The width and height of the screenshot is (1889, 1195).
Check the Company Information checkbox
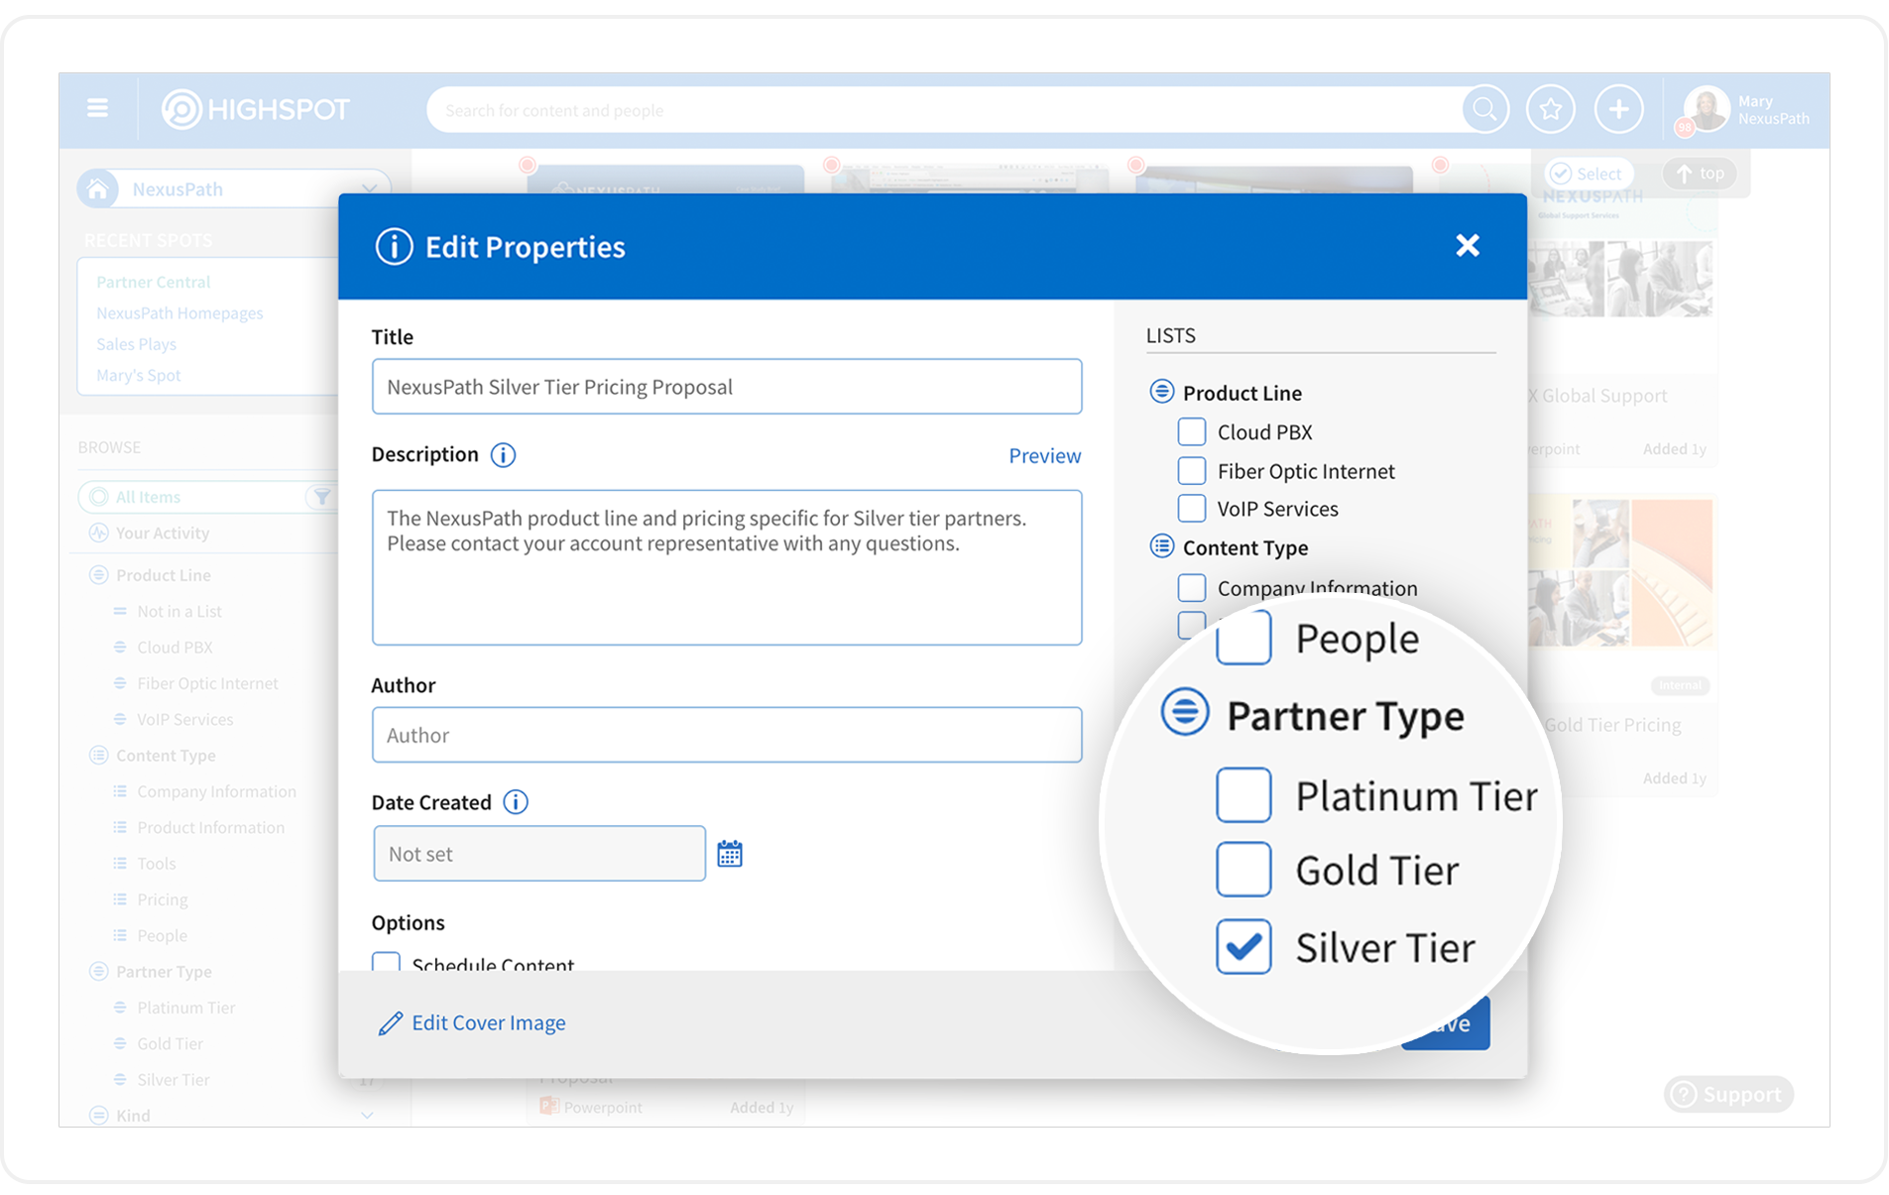click(x=1192, y=588)
